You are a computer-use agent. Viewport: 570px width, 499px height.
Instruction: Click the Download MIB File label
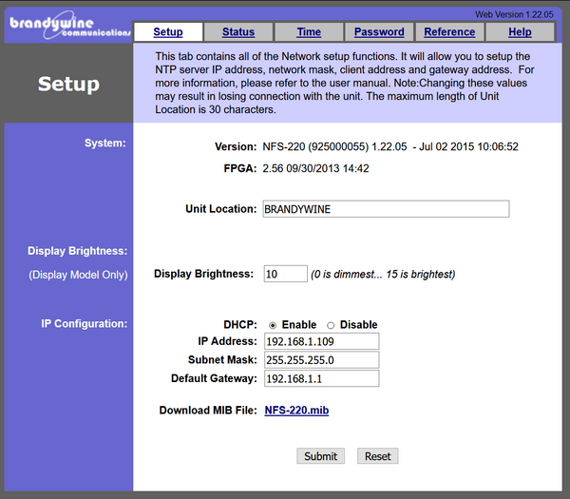pyautogui.click(x=208, y=411)
